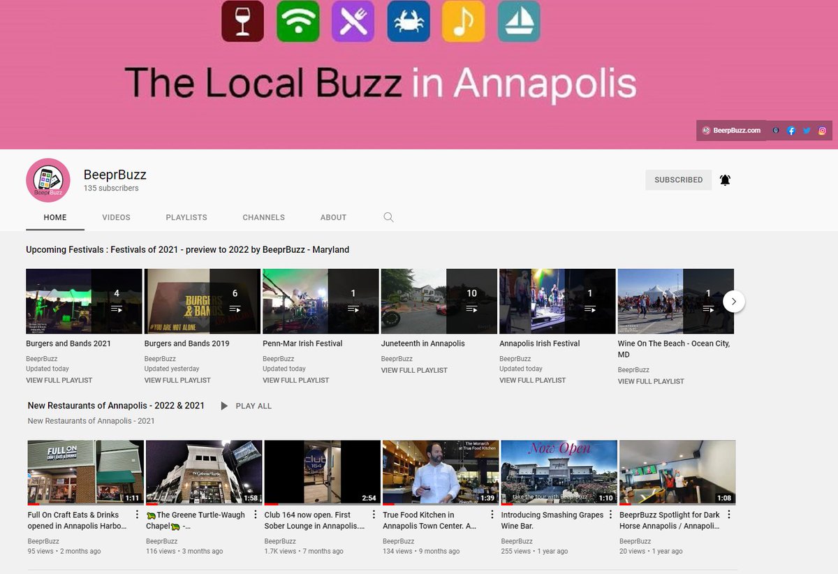Play Introducing Smashing Grapes video thumbnail
This screenshot has height=574, width=838.
pos(559,473)
